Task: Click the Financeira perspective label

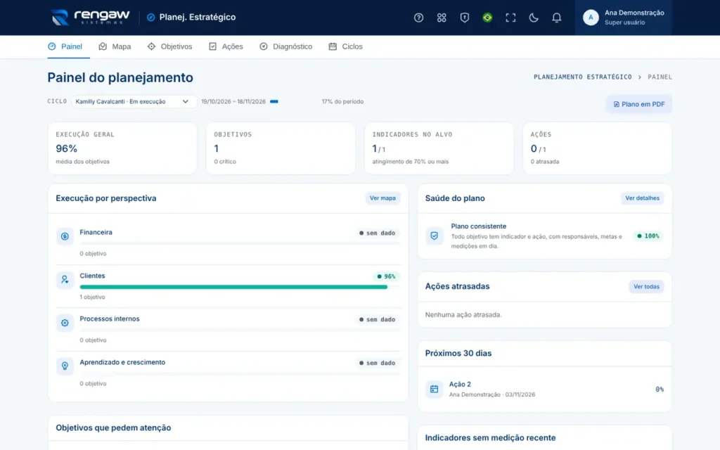Action: (96, 232)
